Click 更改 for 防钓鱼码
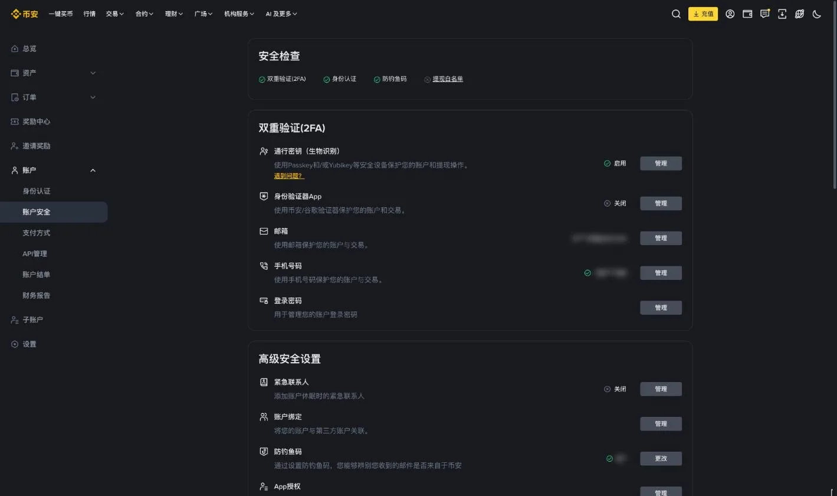Screen dimensions: 837x496 (661, 459)
